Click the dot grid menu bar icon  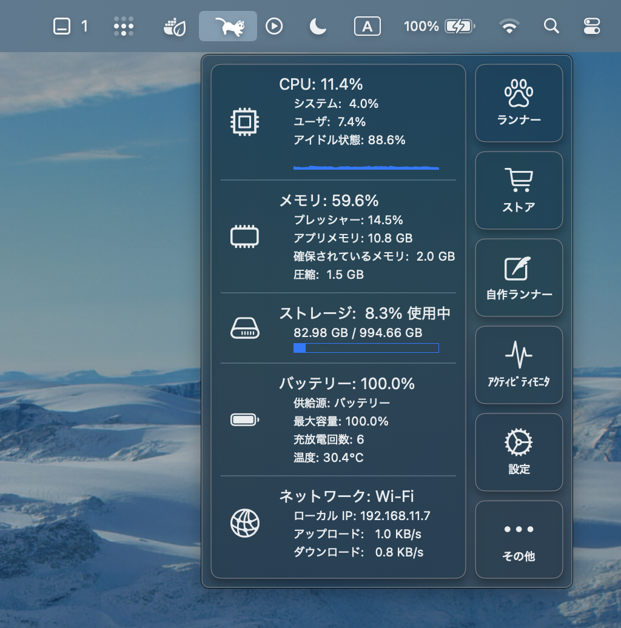tap(123, 27)
